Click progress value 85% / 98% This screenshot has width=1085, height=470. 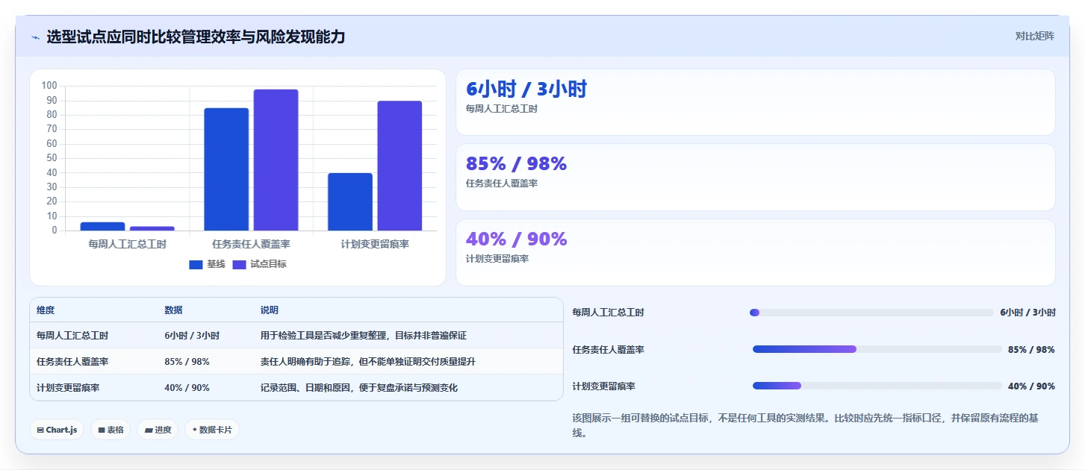coord(1031,349)
